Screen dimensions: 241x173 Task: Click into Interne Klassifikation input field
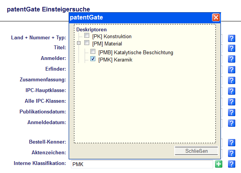point(142,164)
